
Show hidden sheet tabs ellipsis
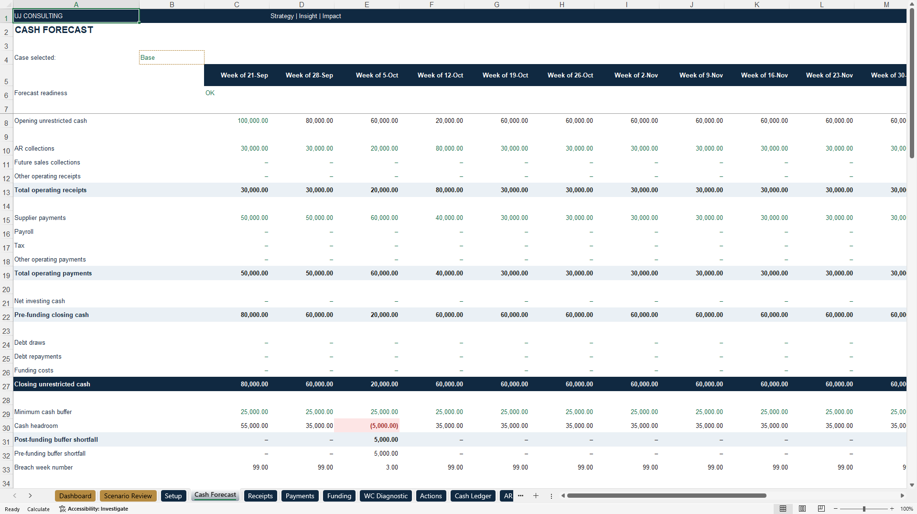[520, 496]
